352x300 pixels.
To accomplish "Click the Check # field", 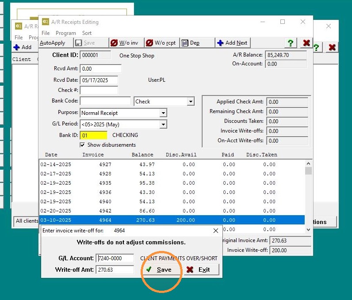I will point(99,90).
